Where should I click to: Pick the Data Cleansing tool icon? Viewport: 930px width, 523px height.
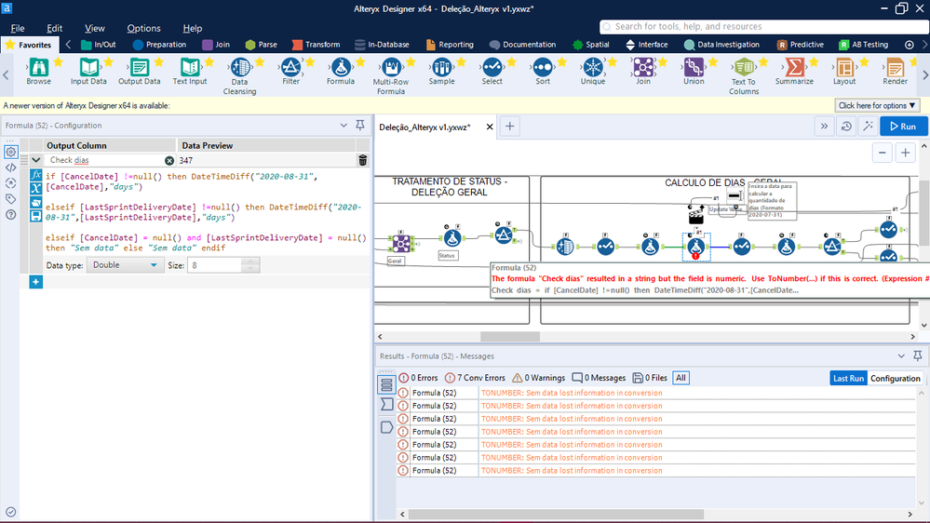tap(239, 73)
